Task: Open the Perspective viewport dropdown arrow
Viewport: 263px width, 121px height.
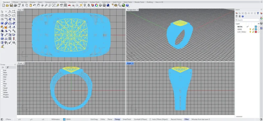Action: [138, 10]
